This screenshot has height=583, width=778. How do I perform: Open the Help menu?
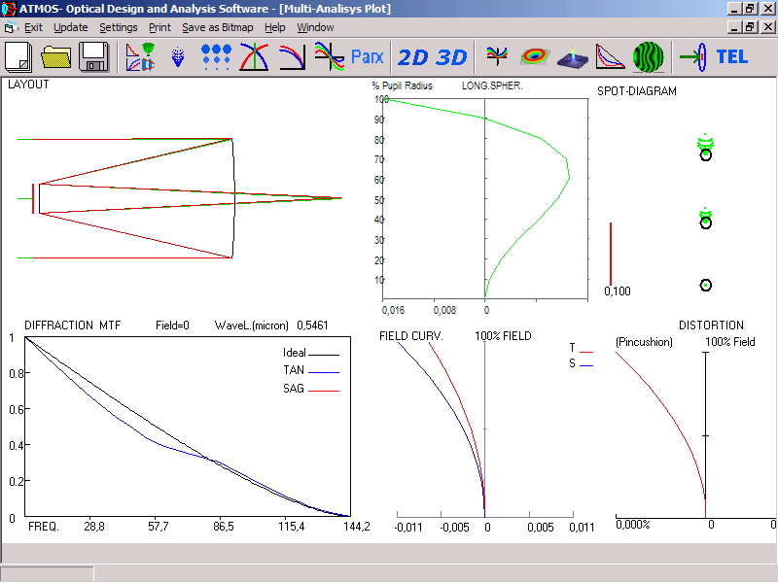tap(275, 27)
